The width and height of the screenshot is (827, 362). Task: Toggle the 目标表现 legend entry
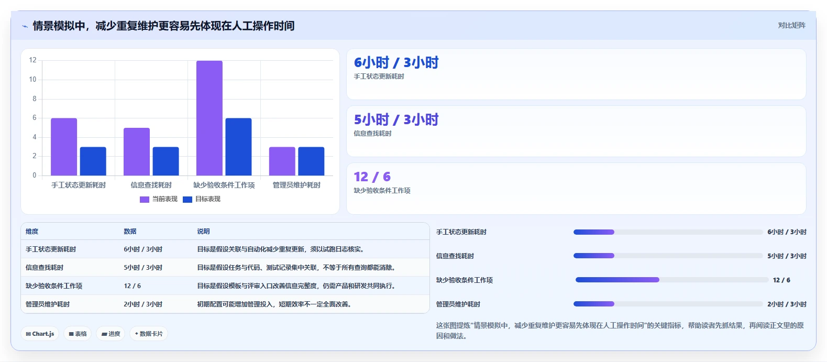click(202, 199)
